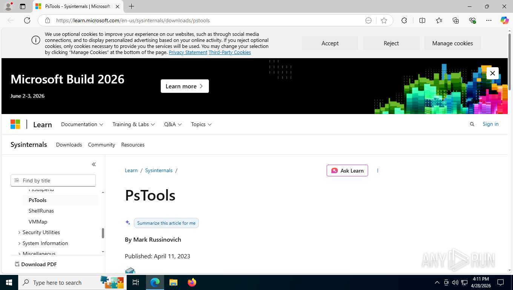The image size is (513, 290).
Task: Click the Sysinternals breadcrumb link
Action: [x=159, y=170]
